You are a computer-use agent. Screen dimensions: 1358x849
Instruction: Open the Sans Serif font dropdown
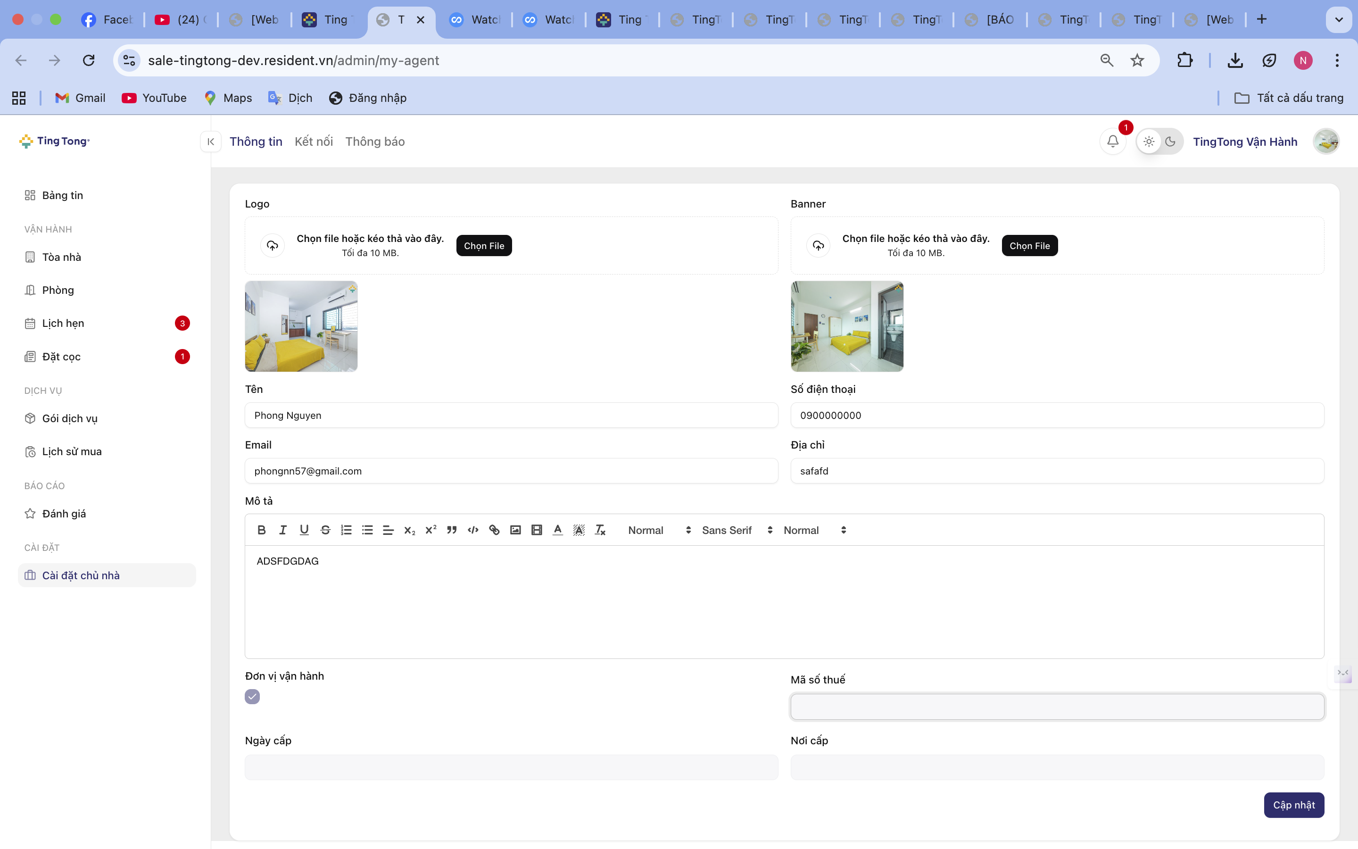point(736,530)
